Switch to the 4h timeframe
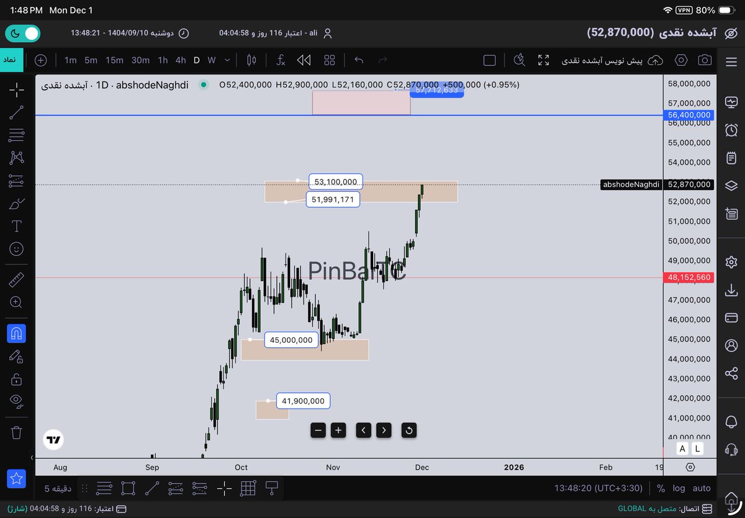The image size is (745, 518). [181, 60]
